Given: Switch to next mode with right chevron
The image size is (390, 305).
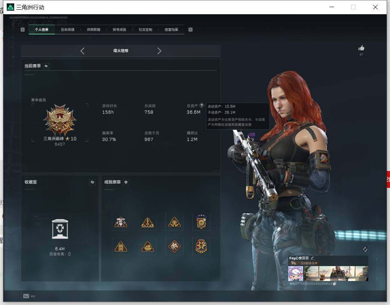Looking at the screenshot, I should click(x=159, y=51).
